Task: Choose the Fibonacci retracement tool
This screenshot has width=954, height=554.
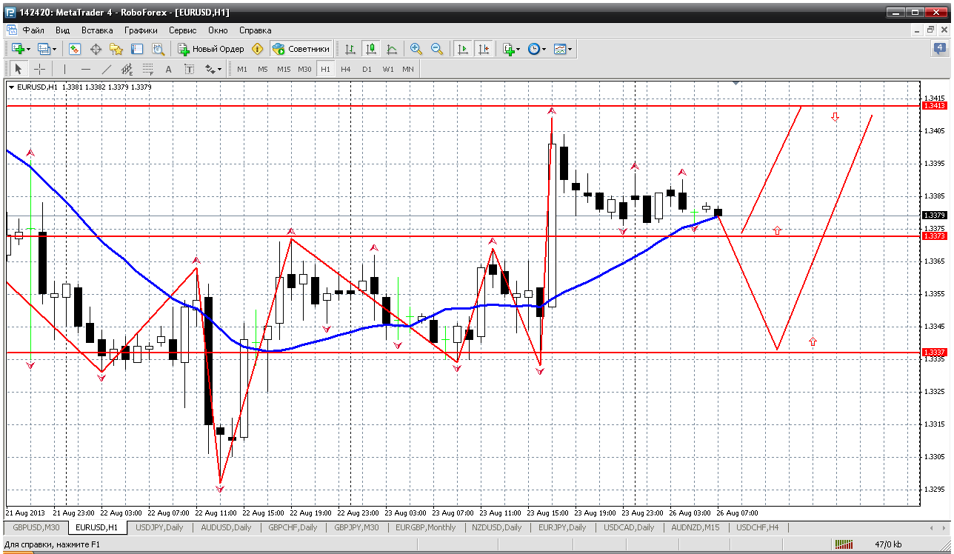Action: coord(148,69)
